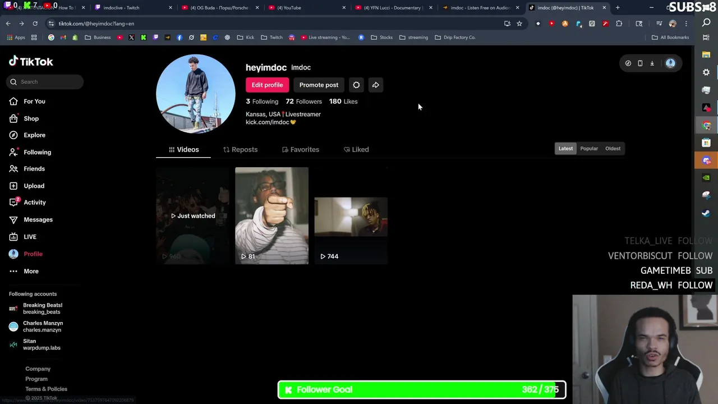Open the Kick bookmarks folder
Image resolution: width=718 pixels, height=404 pixels.
(x=246, y=38)
